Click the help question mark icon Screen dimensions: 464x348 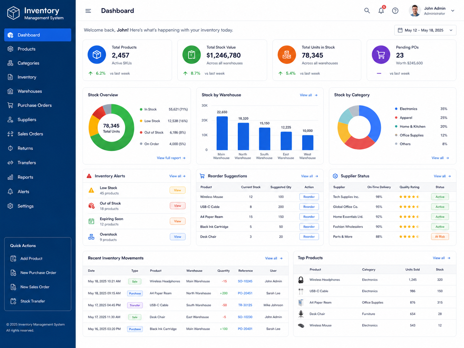(x=395, y=11)
